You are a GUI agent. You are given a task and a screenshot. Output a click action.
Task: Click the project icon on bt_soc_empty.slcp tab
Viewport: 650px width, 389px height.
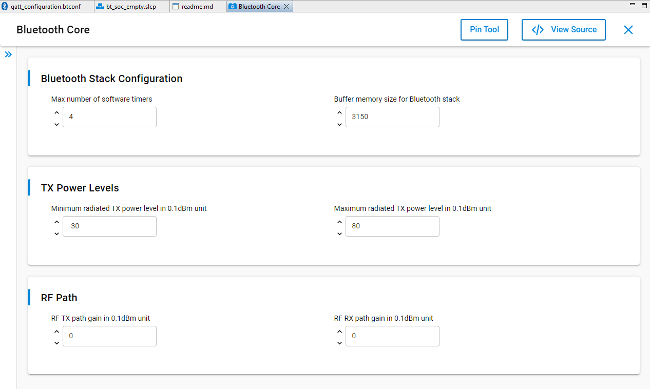(x=101, y=6)
